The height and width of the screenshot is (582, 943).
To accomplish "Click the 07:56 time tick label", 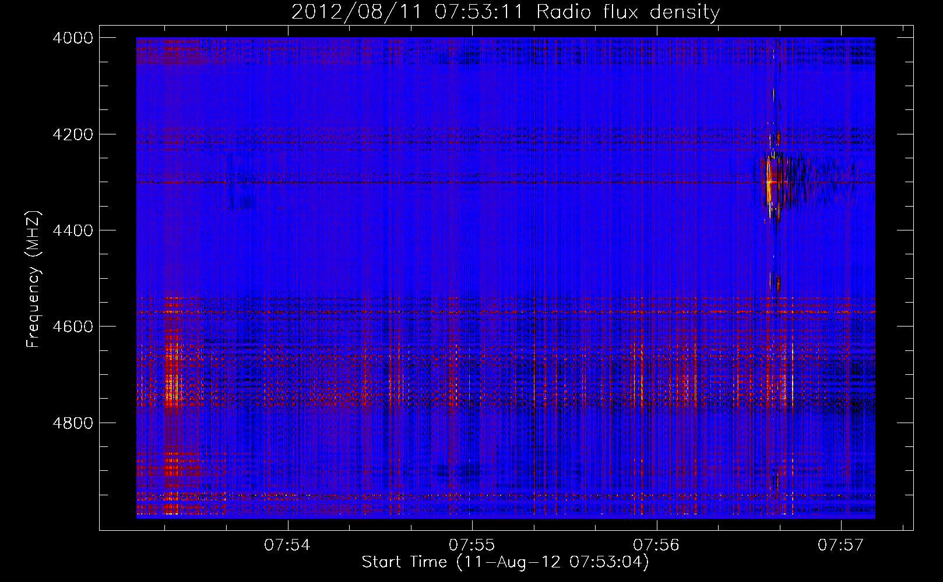I will tap(656, 545).
